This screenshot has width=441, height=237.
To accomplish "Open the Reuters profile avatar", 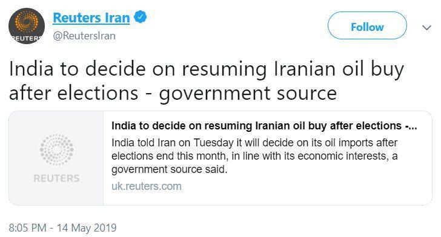I will 27,26.
